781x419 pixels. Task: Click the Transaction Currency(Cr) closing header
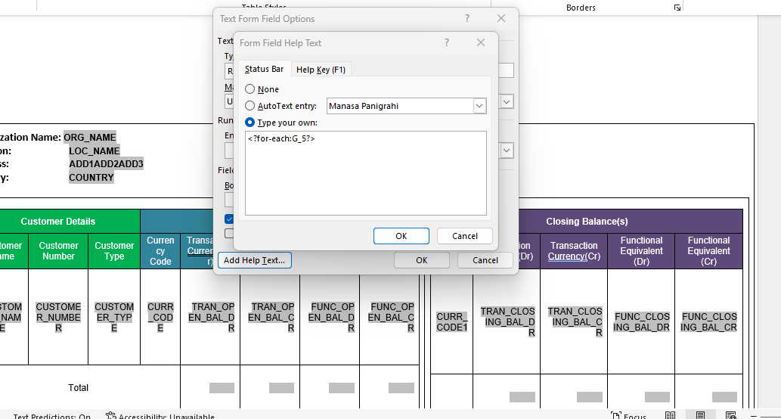574,251
